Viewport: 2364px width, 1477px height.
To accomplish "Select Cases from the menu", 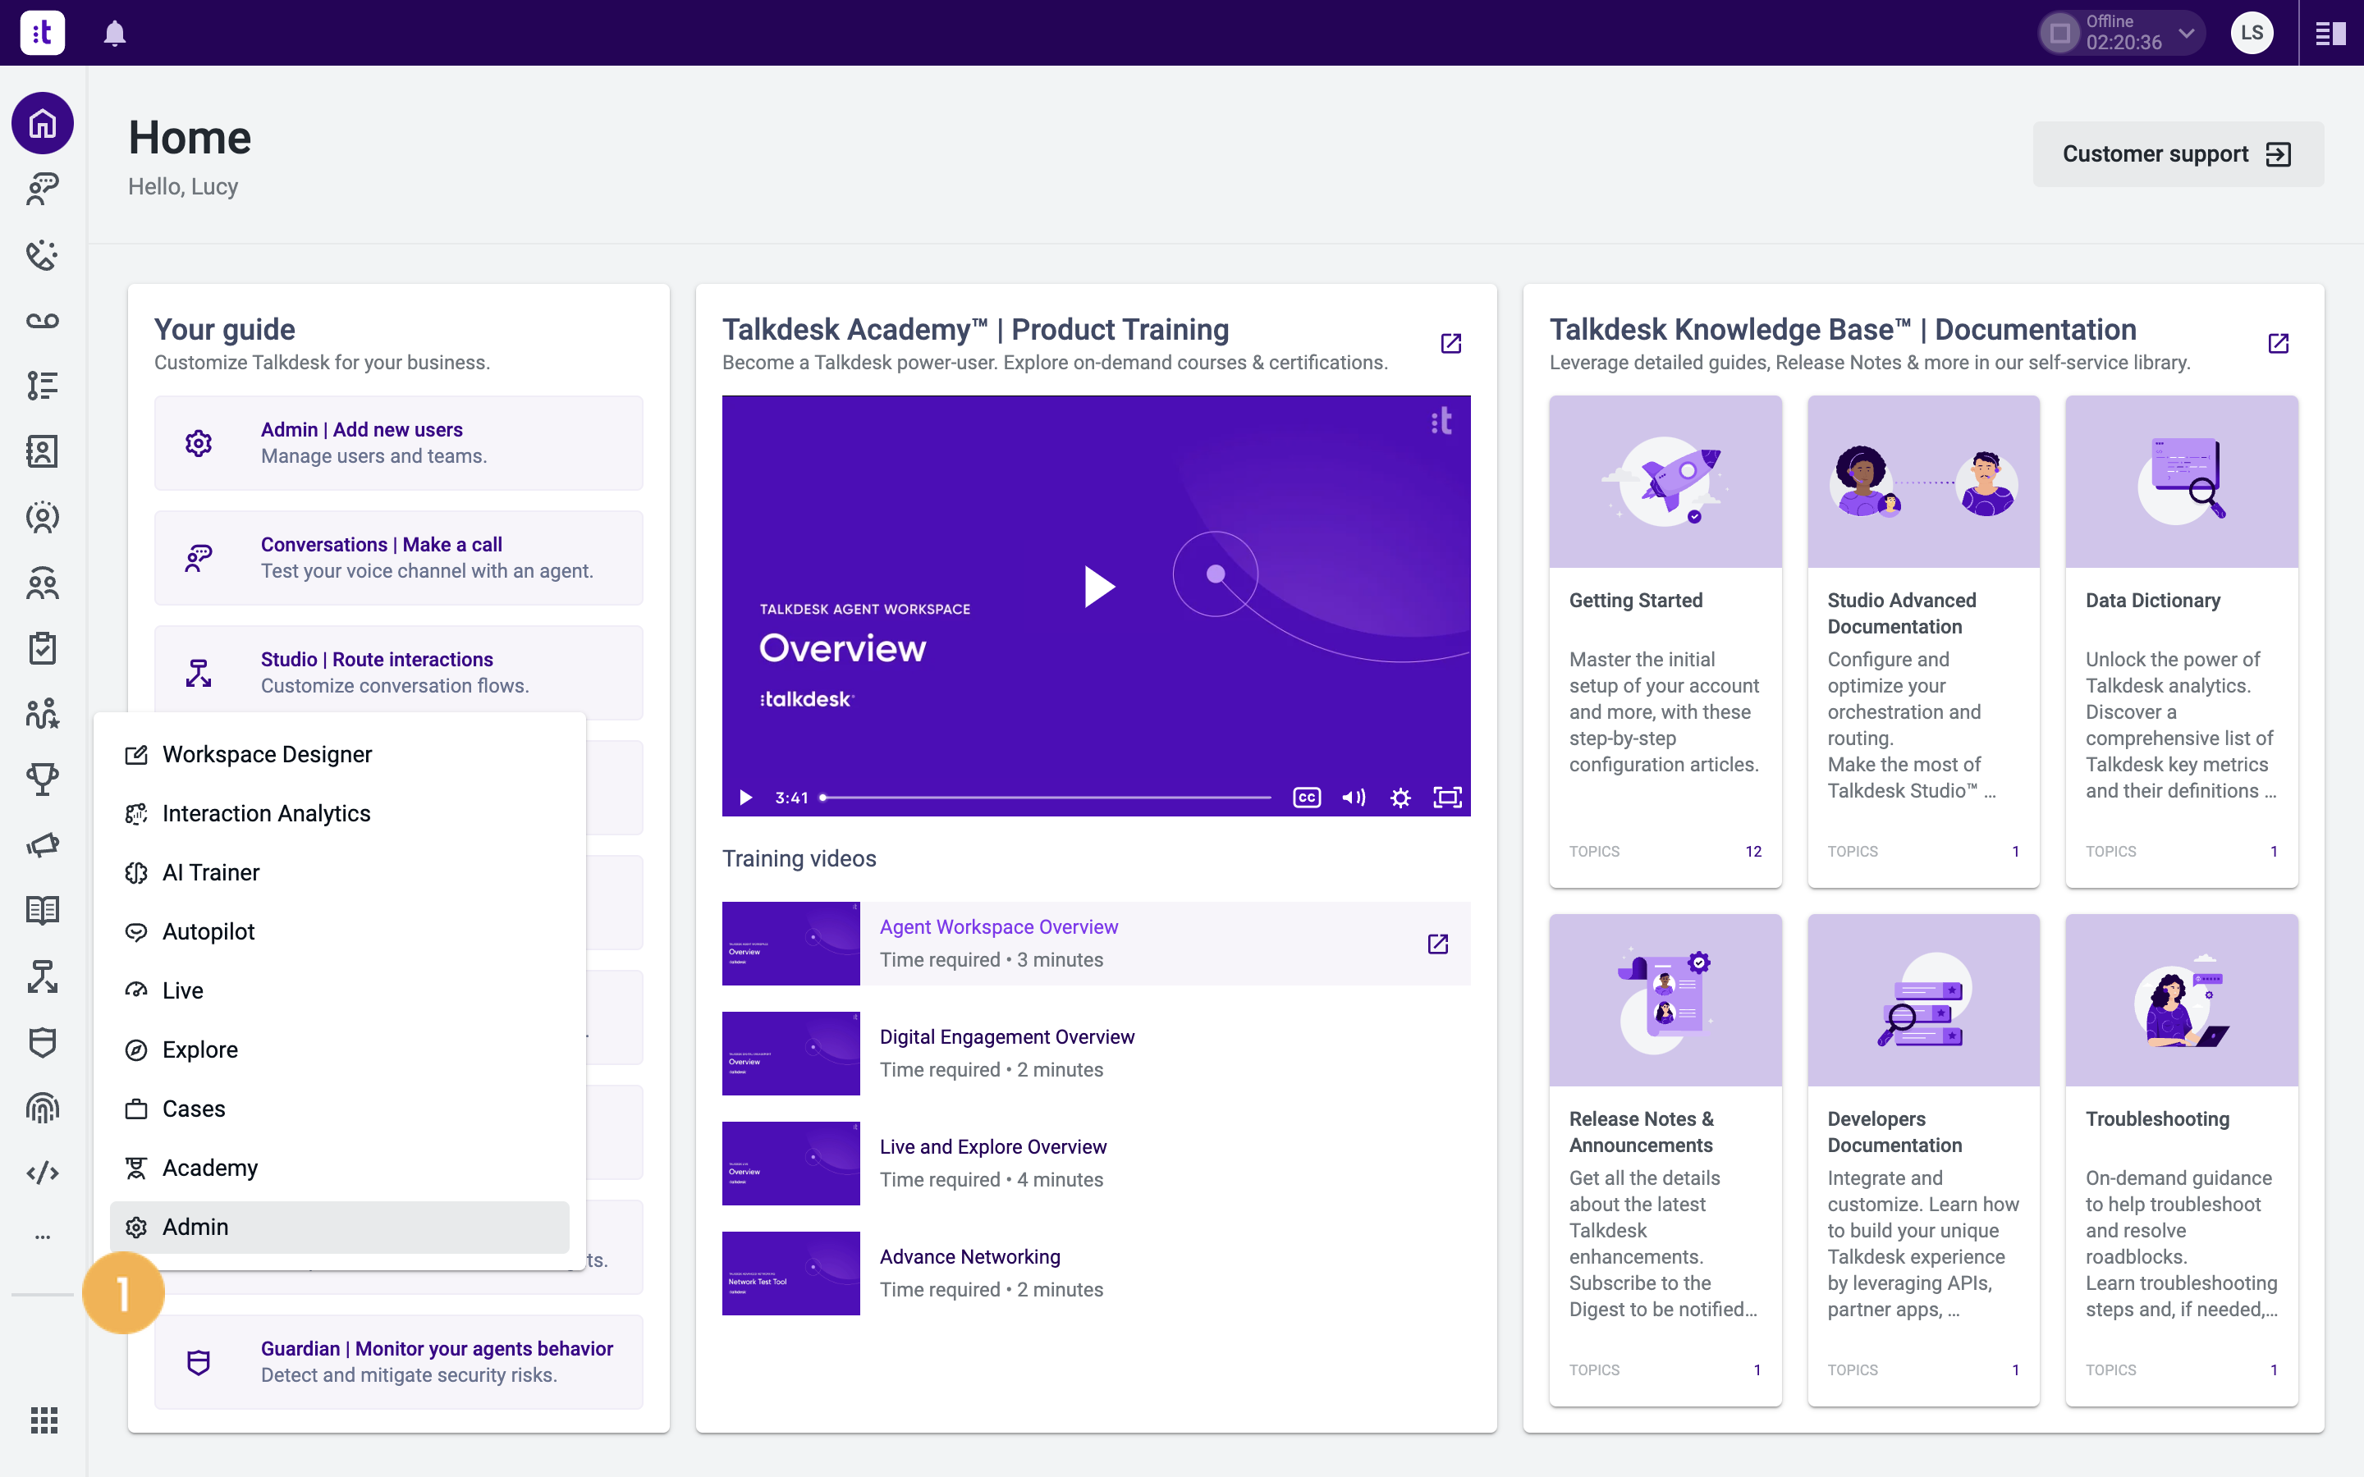I will (339, 1109).
